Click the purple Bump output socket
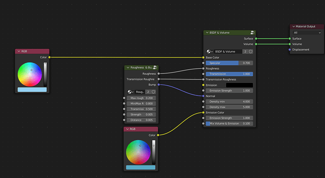 (159, 85)
